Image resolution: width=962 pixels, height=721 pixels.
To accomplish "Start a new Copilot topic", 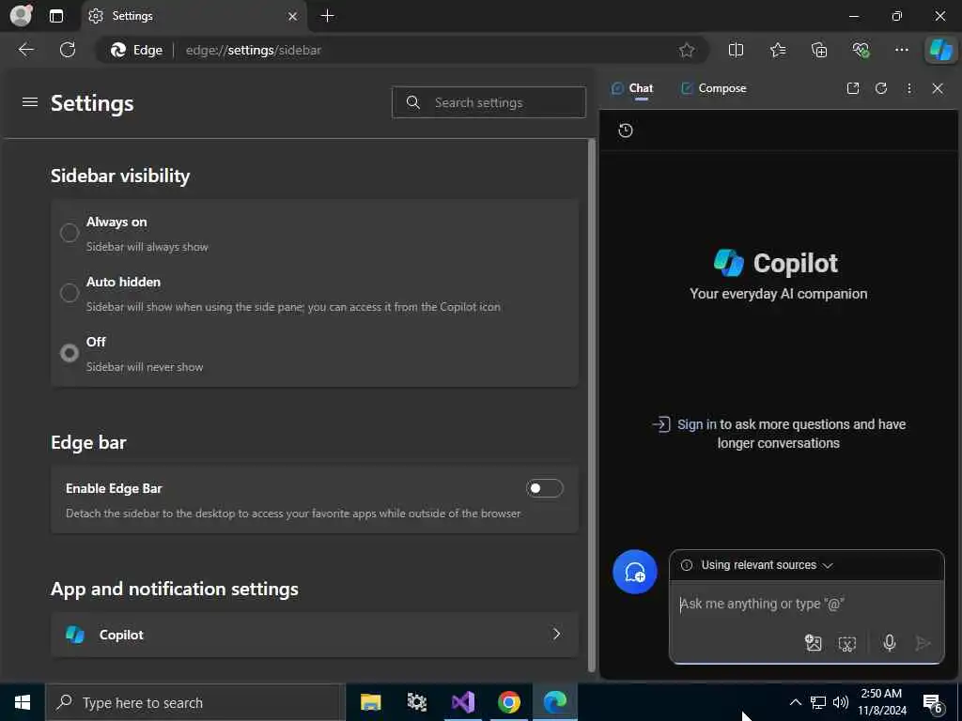I will tap(635, 572).
